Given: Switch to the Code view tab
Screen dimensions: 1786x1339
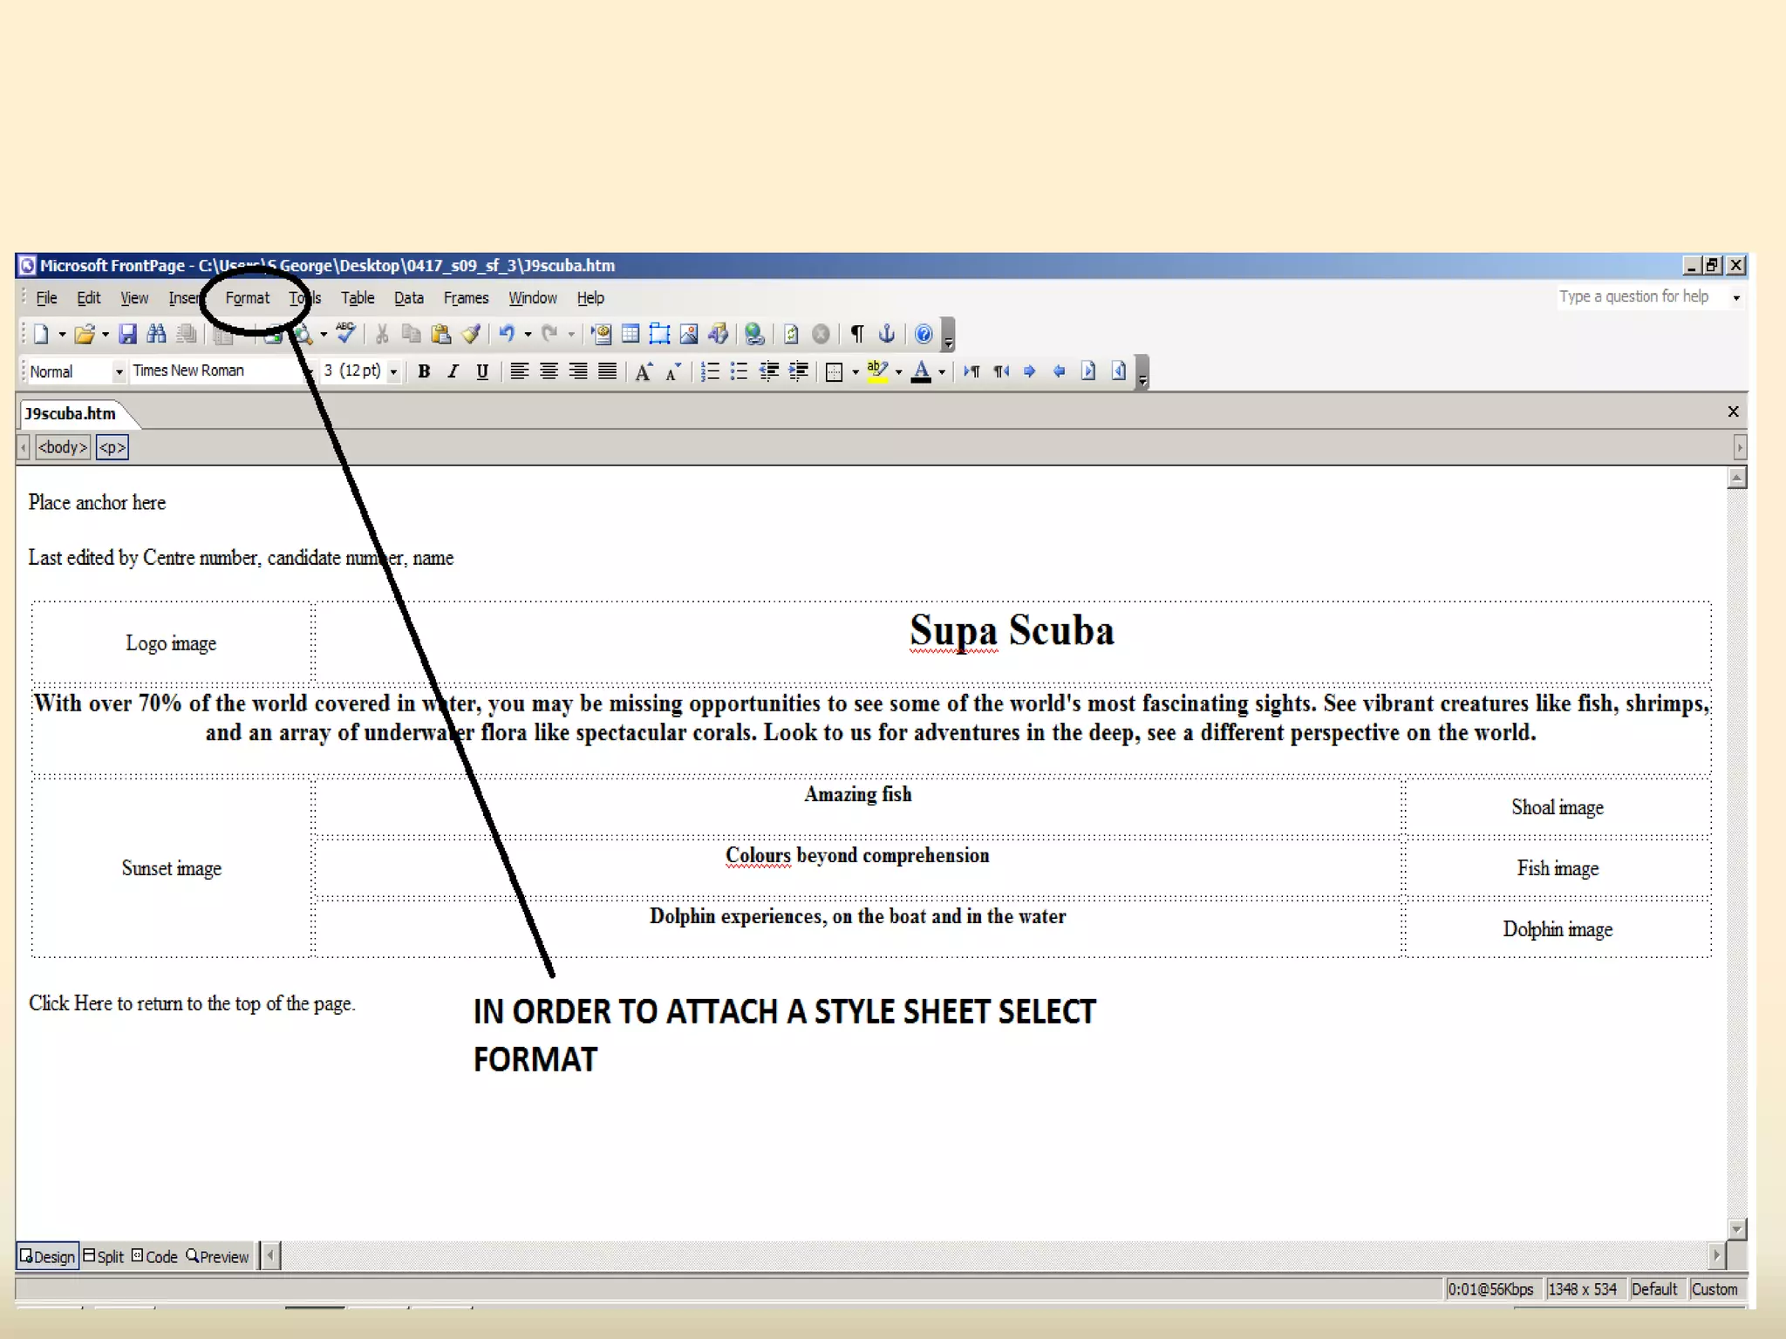Looking at the screenshot, I should pyautogui.click(x=155, y=1256).
